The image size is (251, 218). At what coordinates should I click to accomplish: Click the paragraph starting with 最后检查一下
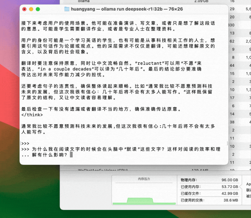click(x=102, y=109)
